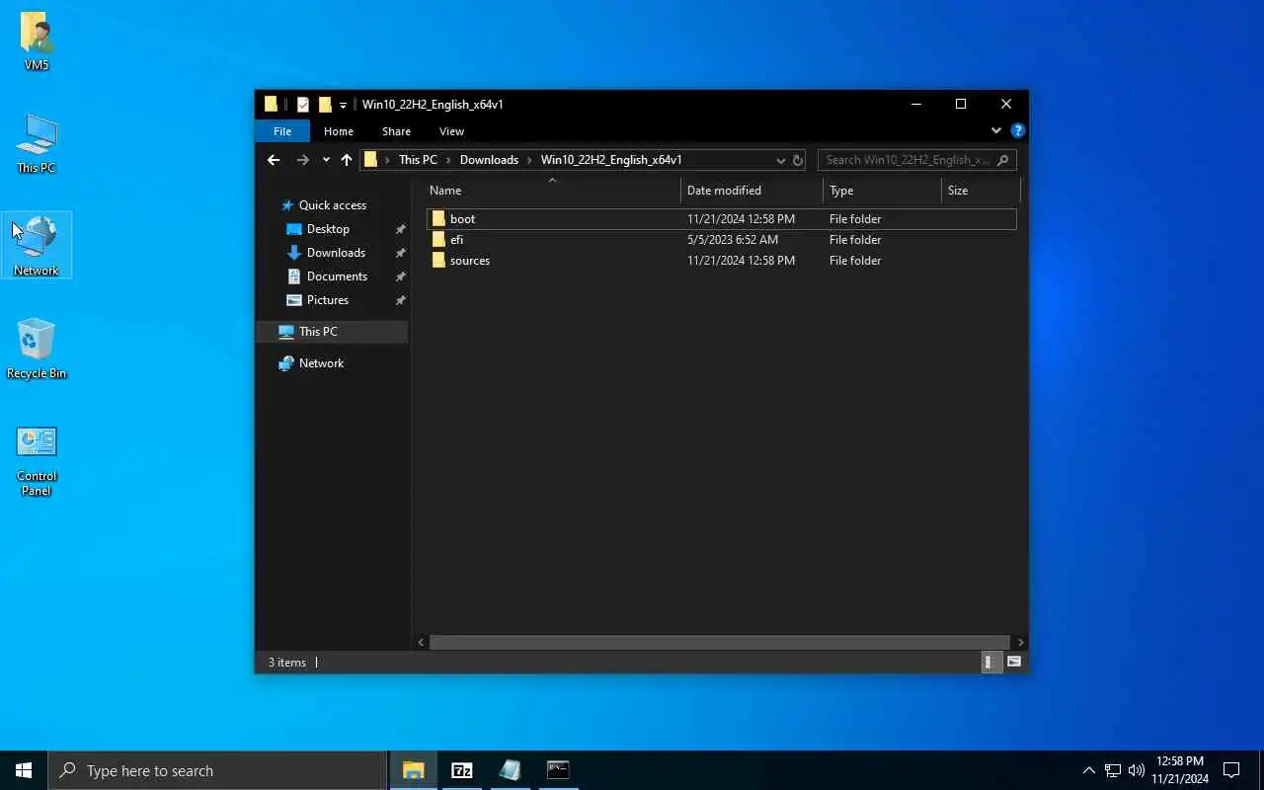Open the VM5 desktop folder icon

37,41
